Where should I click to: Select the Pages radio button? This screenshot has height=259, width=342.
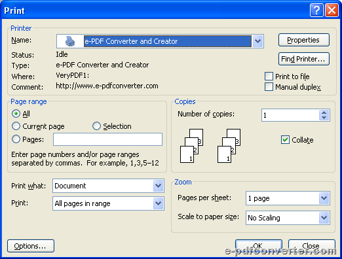[x=16, y=139]
